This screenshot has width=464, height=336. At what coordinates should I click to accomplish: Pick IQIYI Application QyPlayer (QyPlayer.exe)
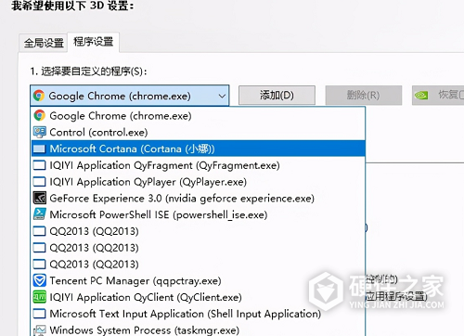click(x=198, y=182)
